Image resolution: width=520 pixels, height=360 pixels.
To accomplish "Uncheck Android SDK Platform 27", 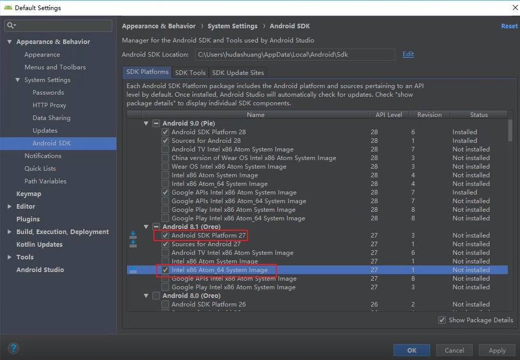I will point(165,235).
